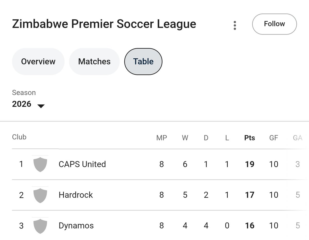Open the three-dot more options menu
This screenshot has height=240, width=309.
[x=235, y=25]
